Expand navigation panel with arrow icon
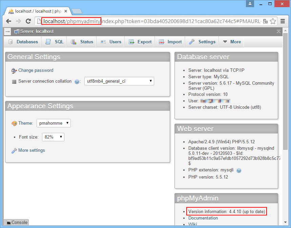 (7, 32)
